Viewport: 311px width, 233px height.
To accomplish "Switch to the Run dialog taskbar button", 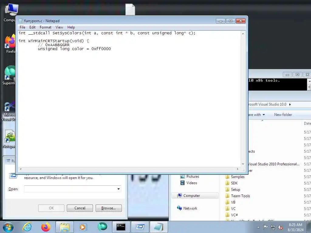I will (x=140, y=227).
